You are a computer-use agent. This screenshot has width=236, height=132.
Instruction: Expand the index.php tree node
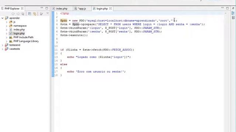7,30
